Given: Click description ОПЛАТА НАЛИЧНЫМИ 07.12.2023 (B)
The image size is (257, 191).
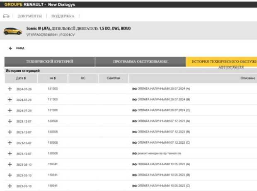Looking at the screenshot, I should click(164, 132).
